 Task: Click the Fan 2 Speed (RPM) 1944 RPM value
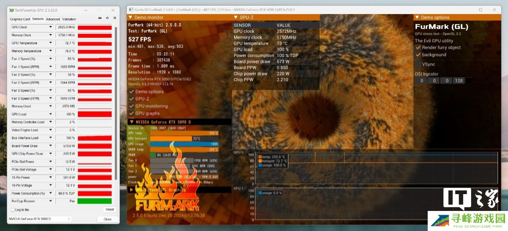coord(66,83)
